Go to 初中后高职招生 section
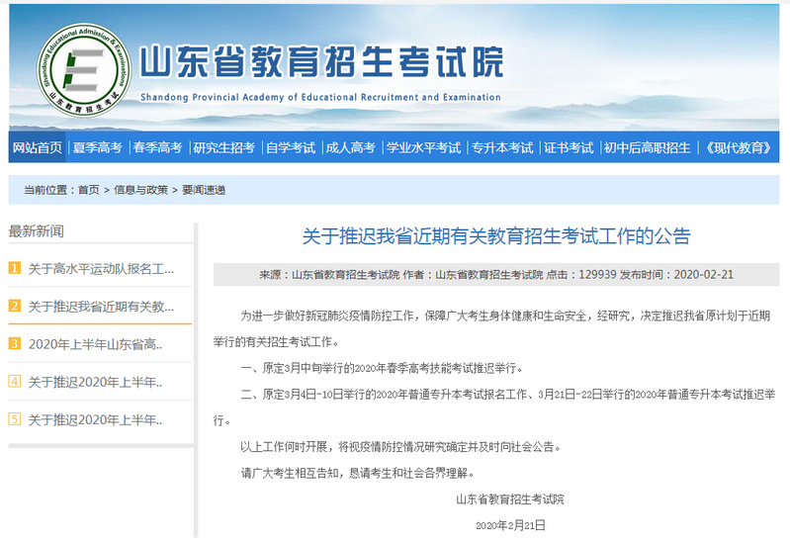 click(647, 147)
